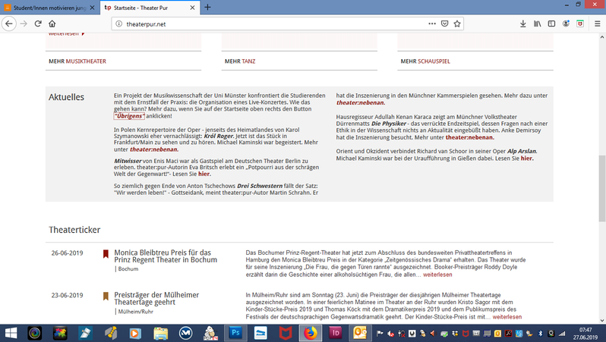This screenshot has width=606, height=342.
Task: Select the Startseite - Theater Pur tab
Action: 150,8
